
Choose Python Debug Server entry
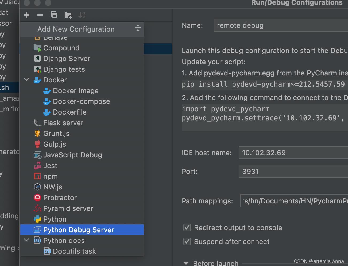pyautogui.click(x=82, y=230)
